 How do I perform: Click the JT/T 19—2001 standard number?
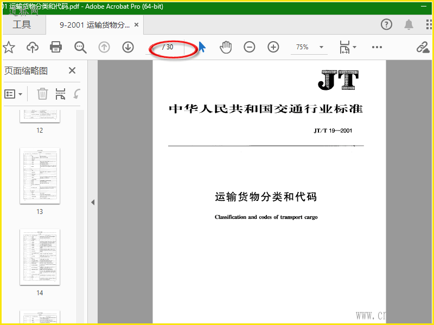point(333,131)
